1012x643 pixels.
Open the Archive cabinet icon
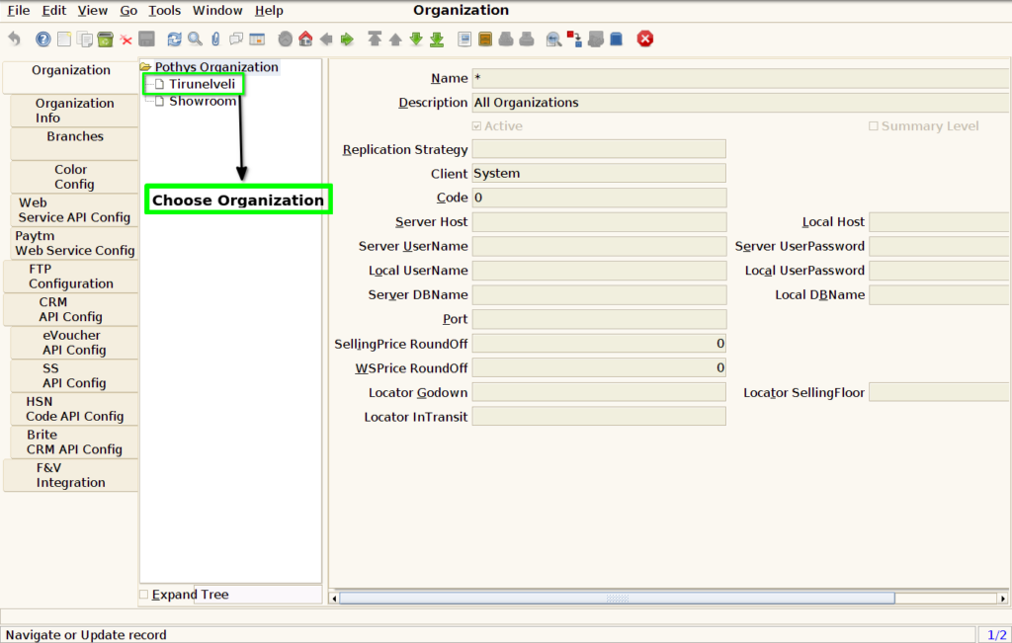tap(485, 40)
